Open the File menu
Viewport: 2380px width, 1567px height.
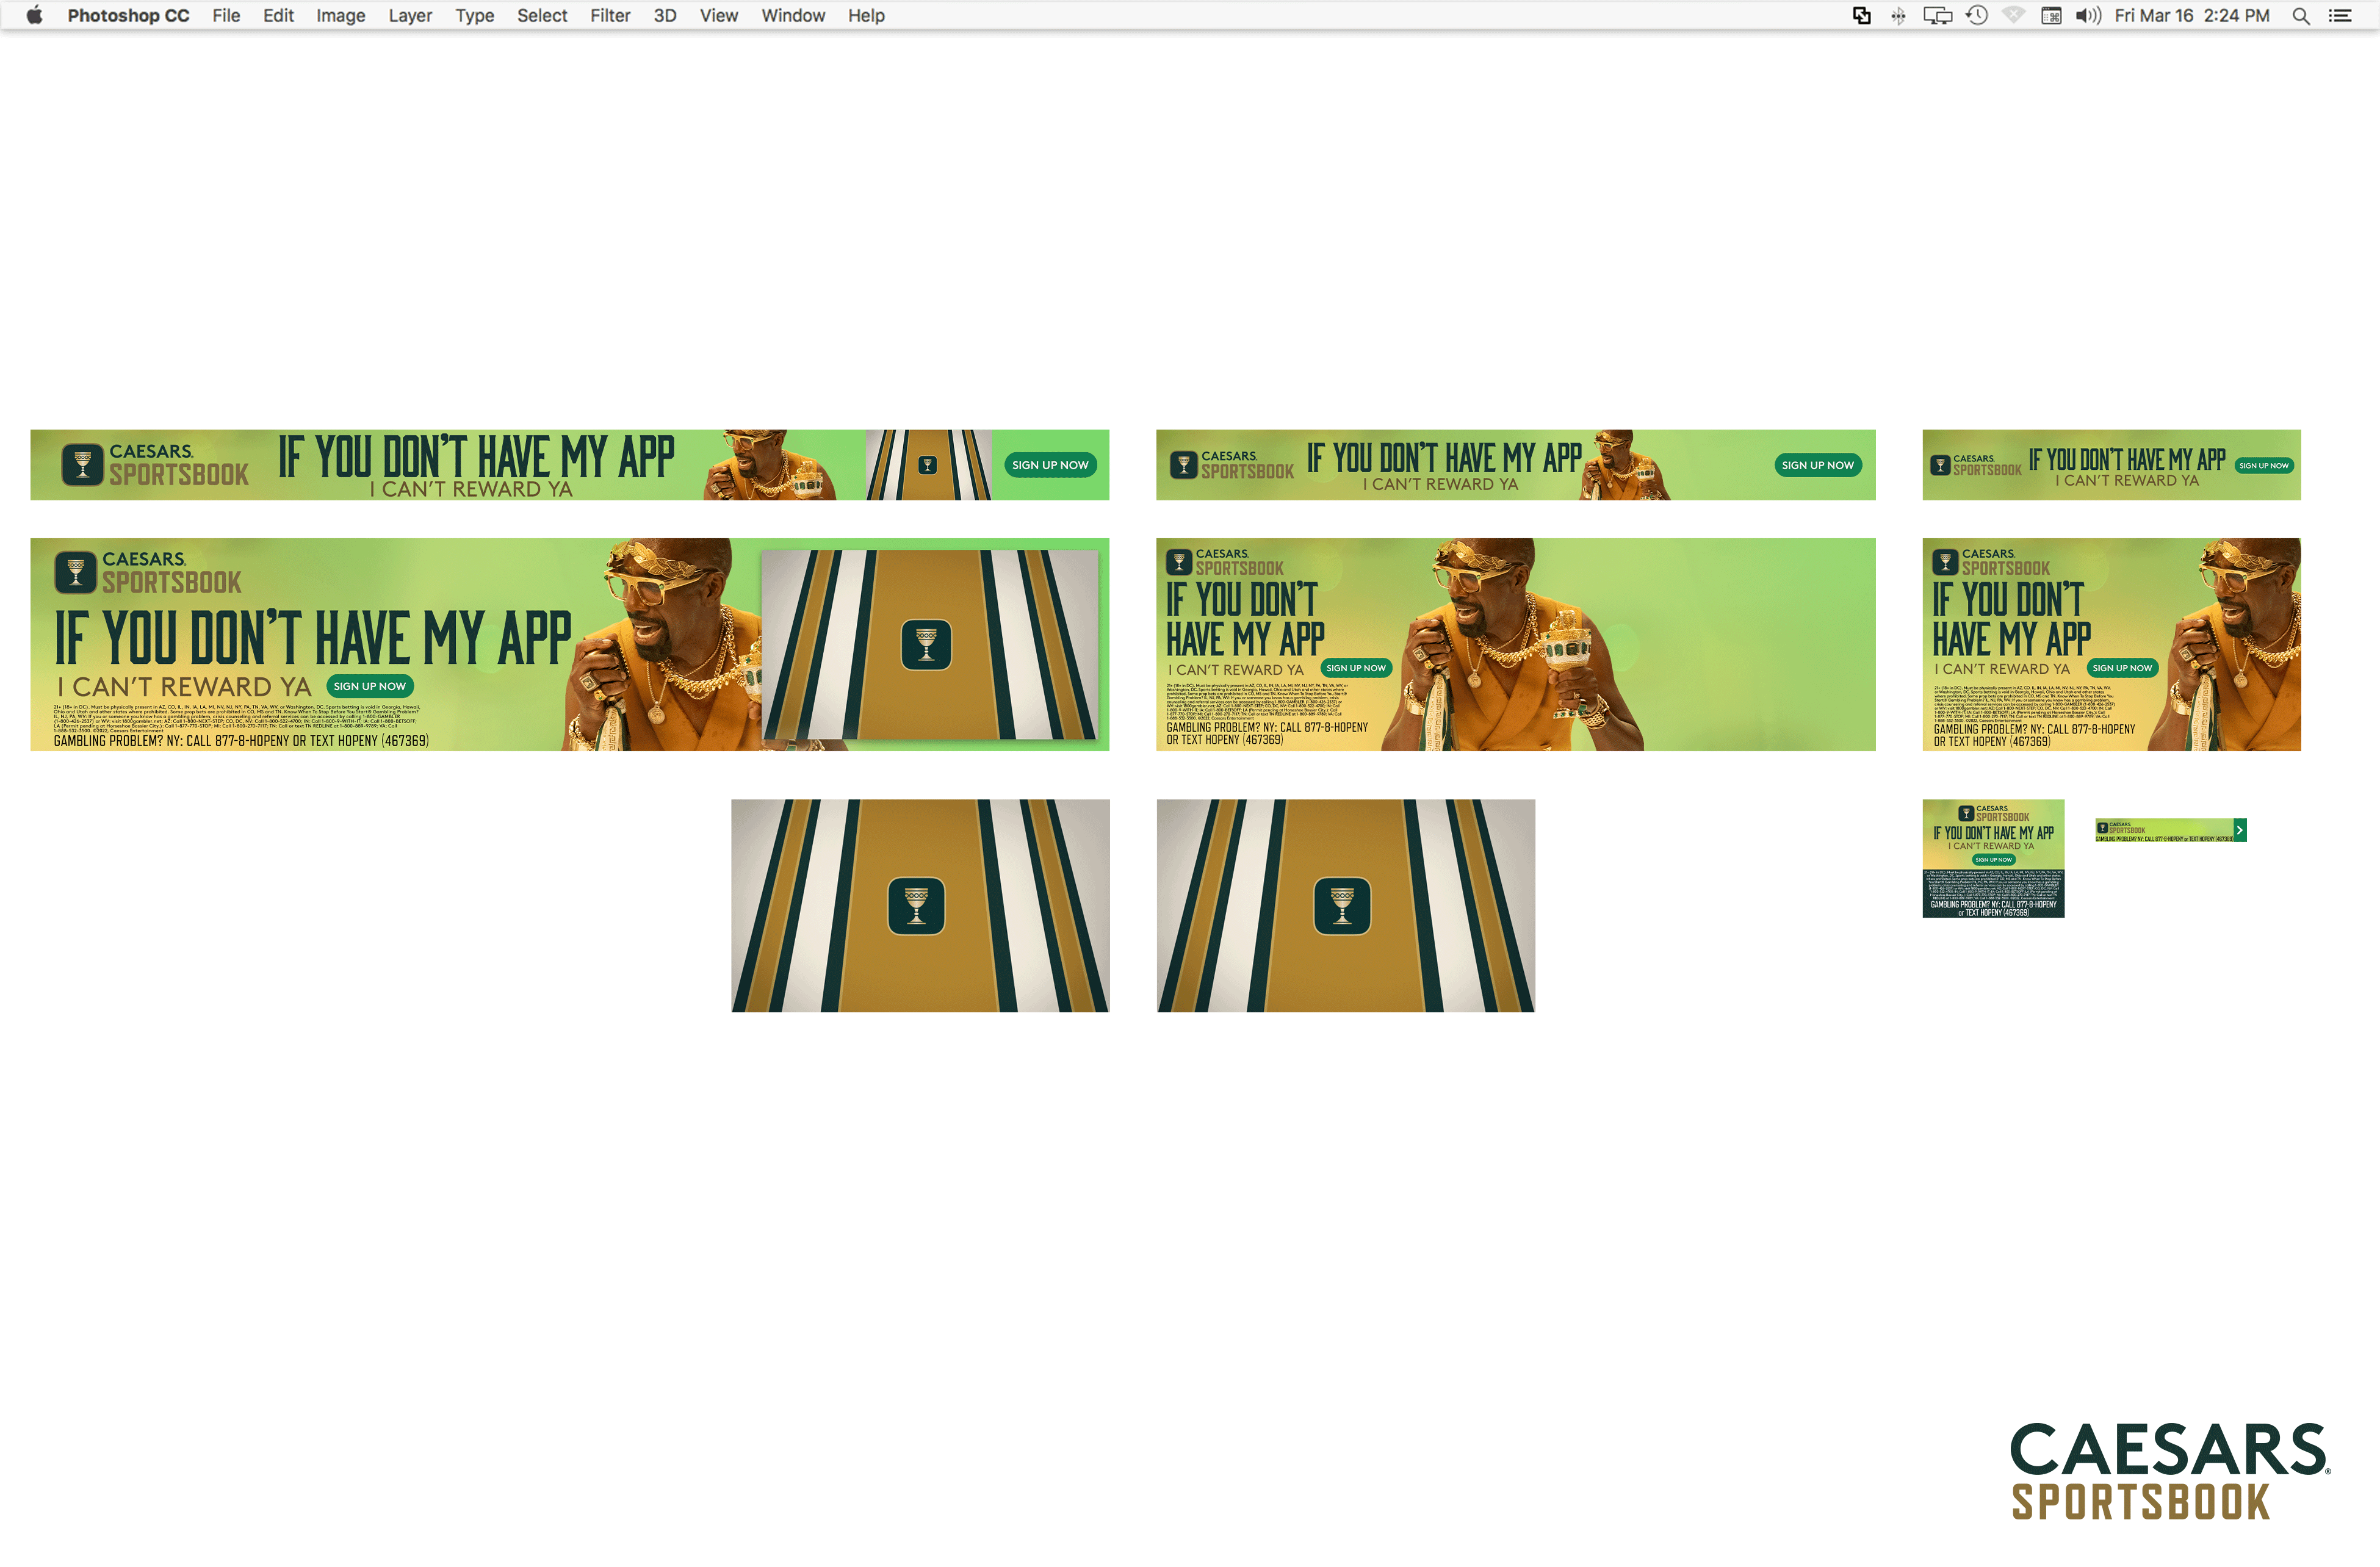click(x=226, y=15)
